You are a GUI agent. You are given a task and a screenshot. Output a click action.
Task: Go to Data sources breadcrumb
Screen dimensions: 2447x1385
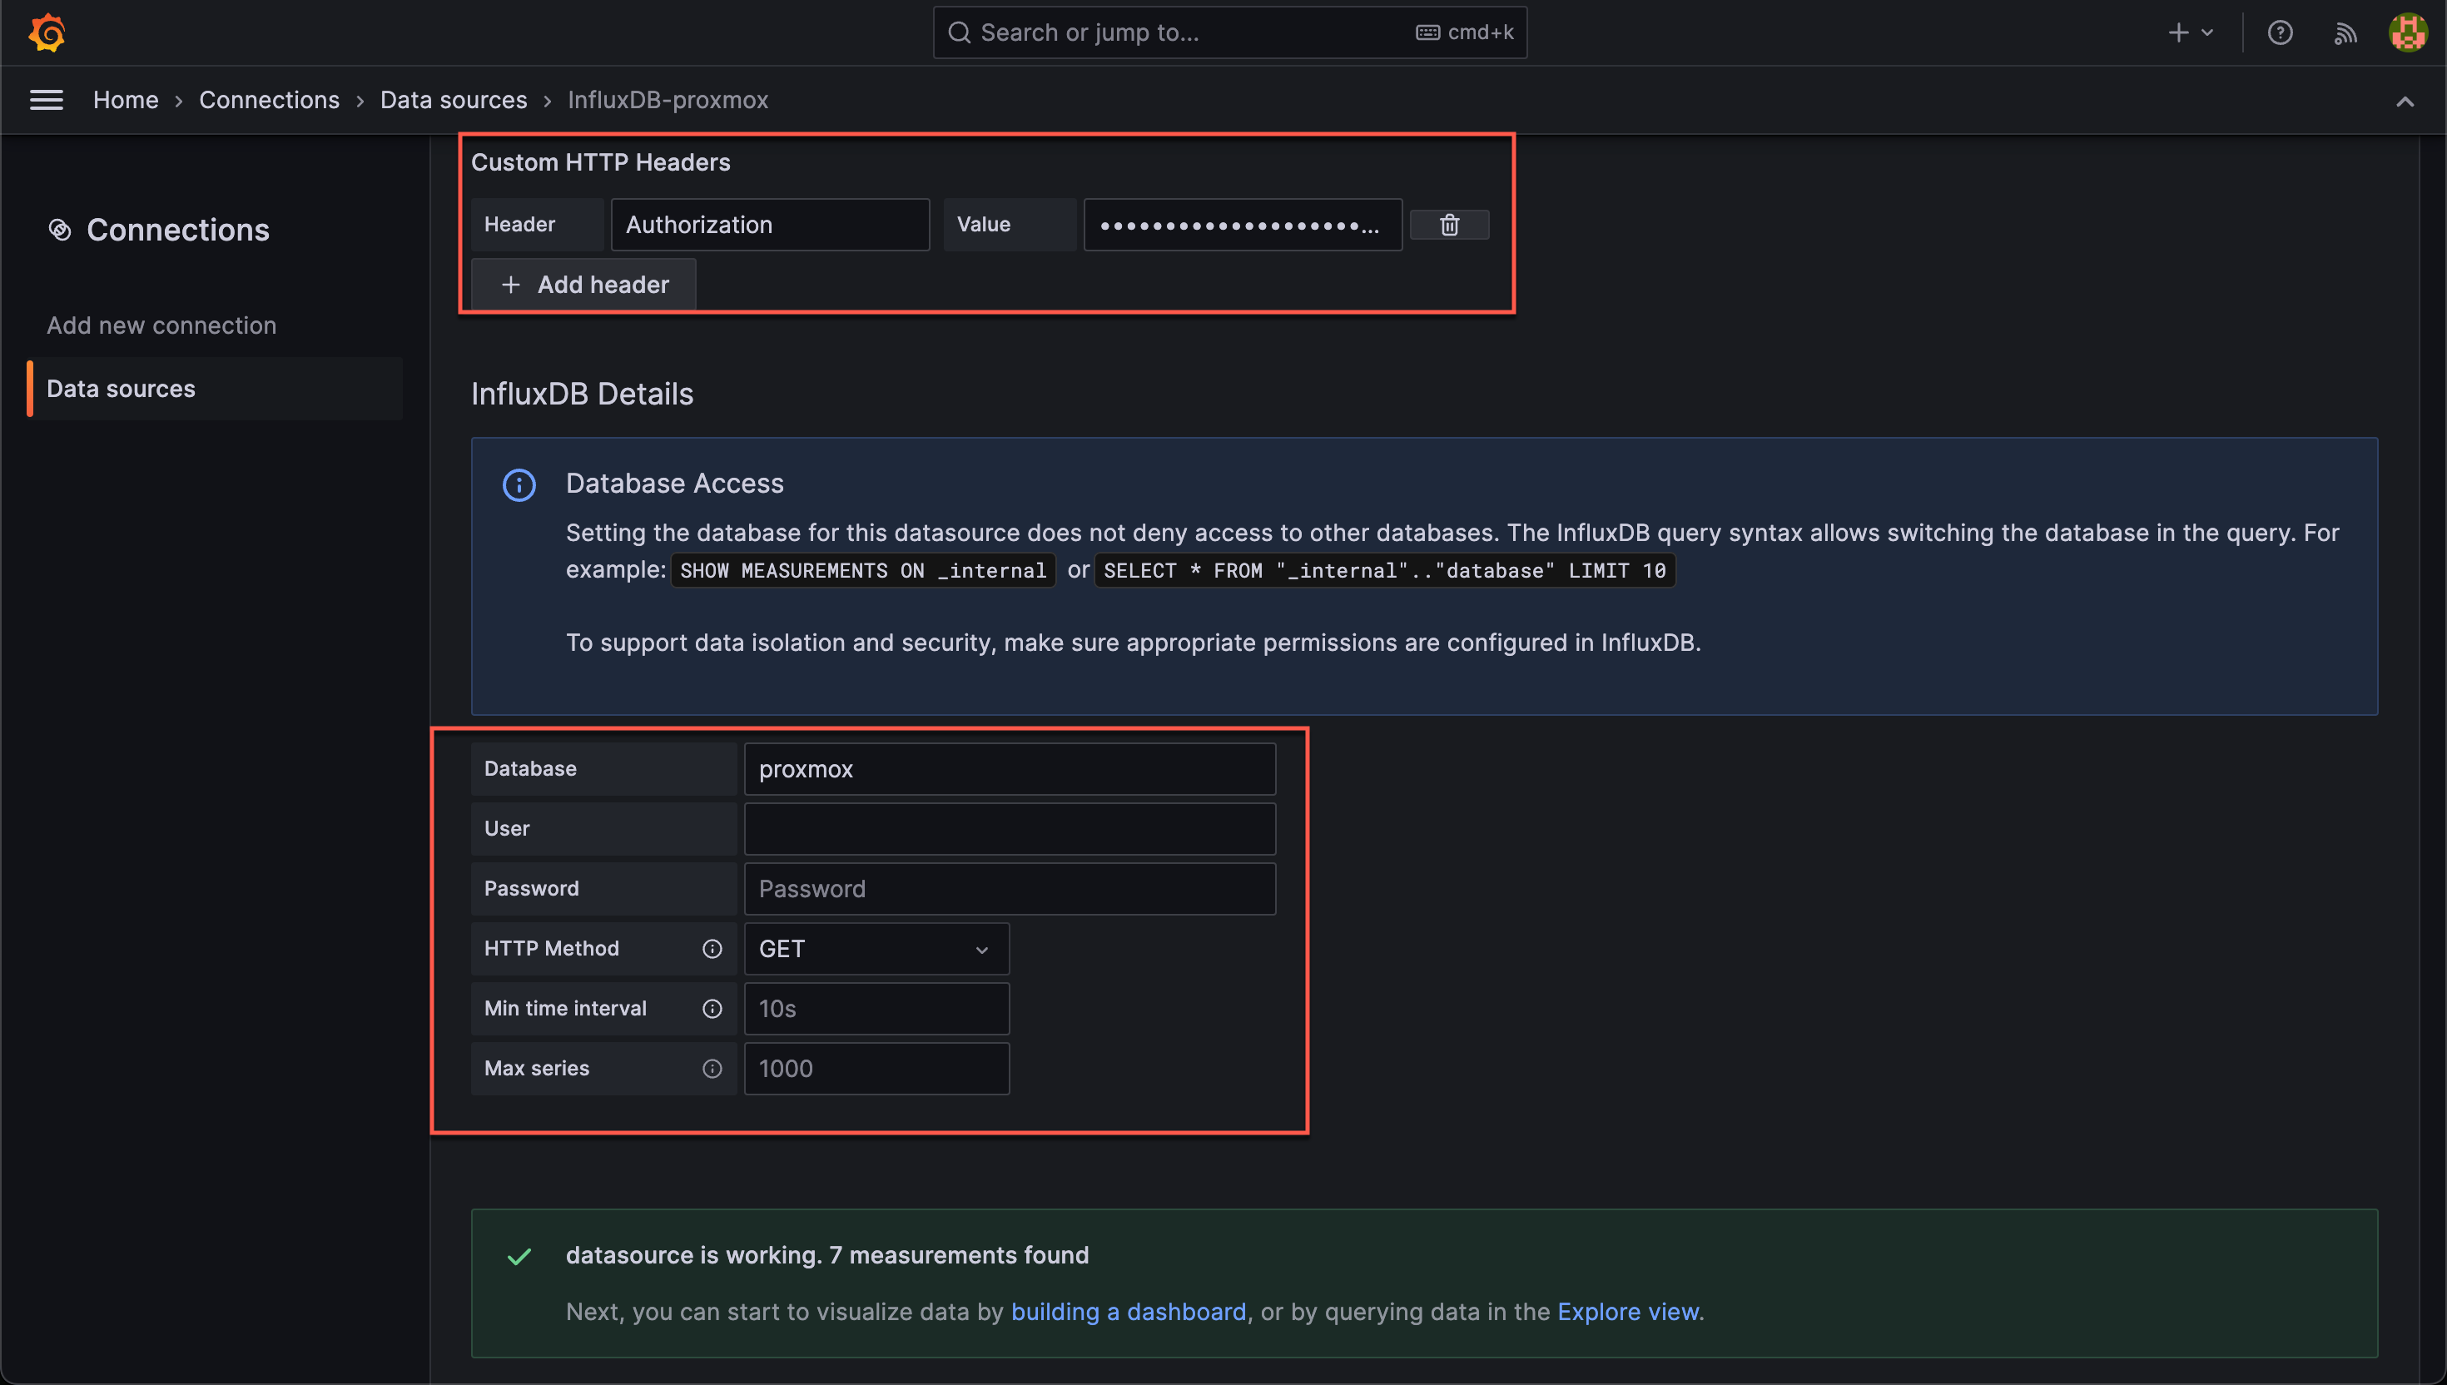coord(454,100)
